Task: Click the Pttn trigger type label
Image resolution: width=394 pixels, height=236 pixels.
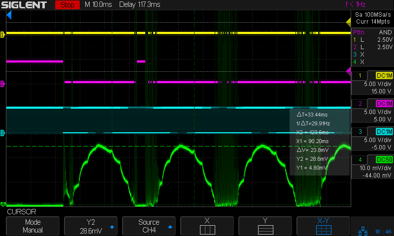Action: click(359, 32)
